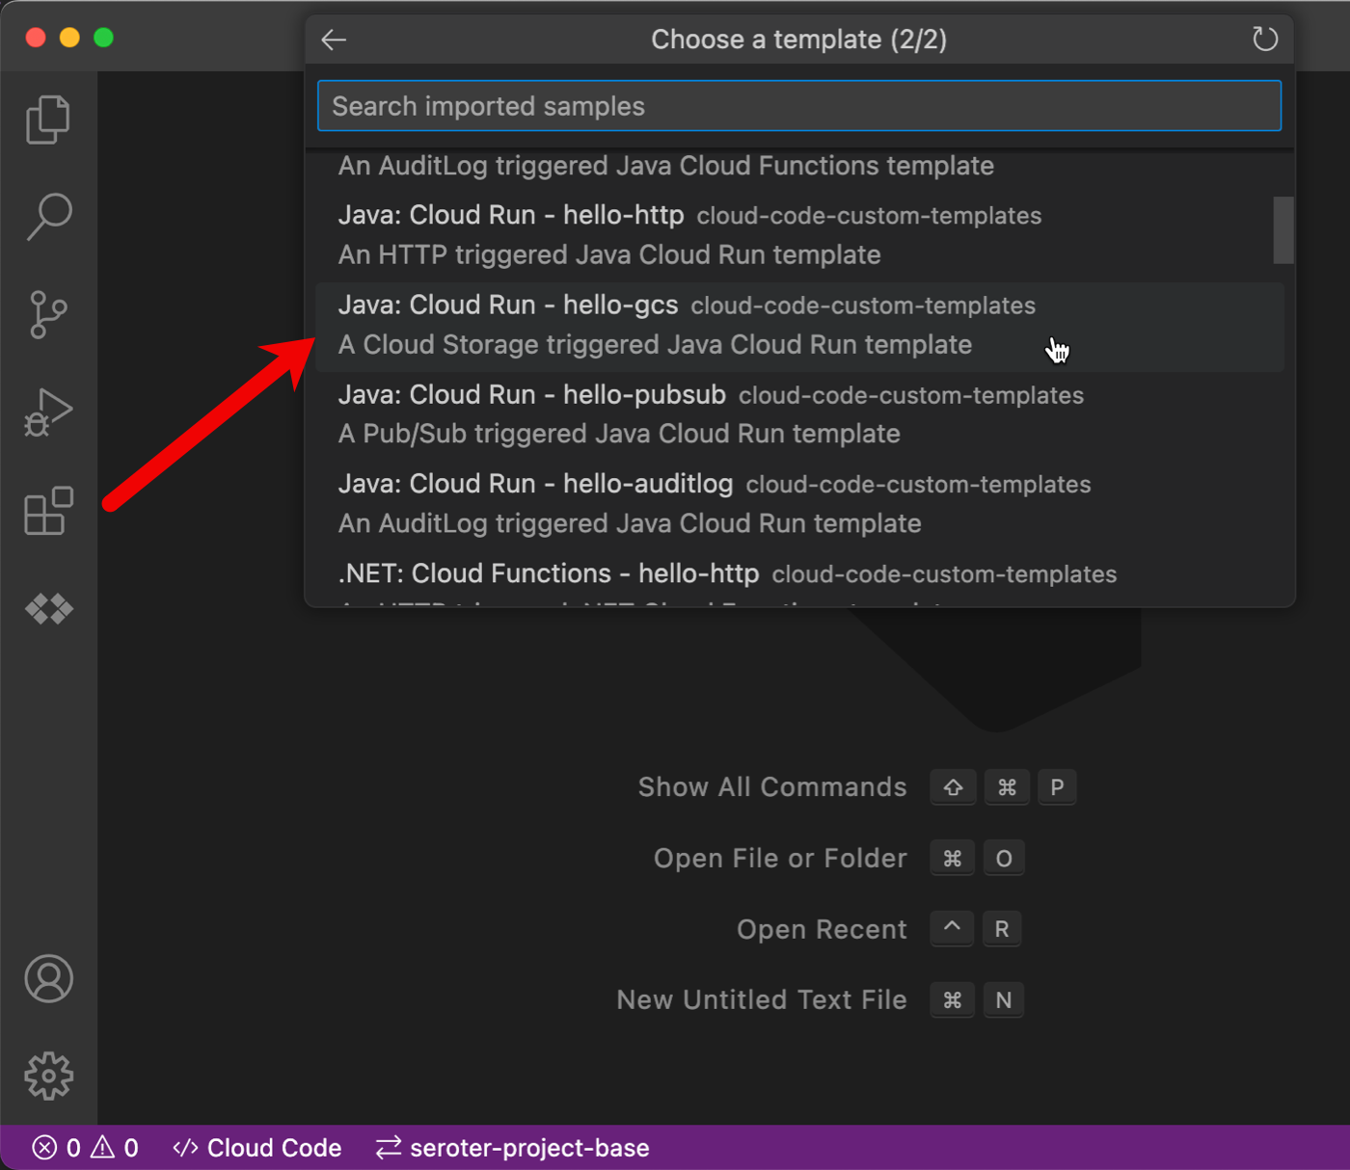Select Java: Cloud Run - hello-auditlog template
The width and height of the screenshot is (1350, 1170).
(714, 503)
